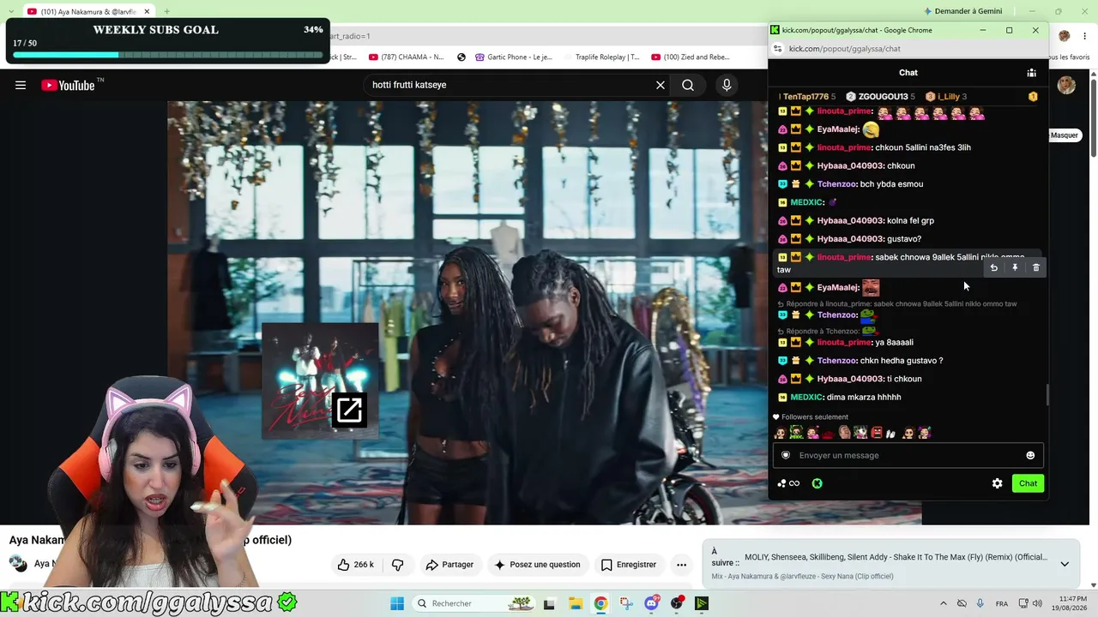Click the chat identity badge in message box
This screenshot has height=617, width=1098.
point(785,455)
